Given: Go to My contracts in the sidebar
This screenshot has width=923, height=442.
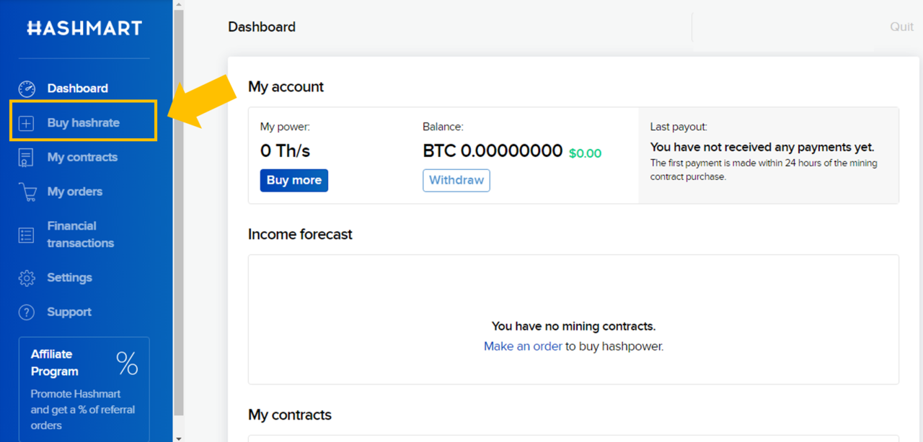Looking at the screenshot, I should tap(82, 158).
